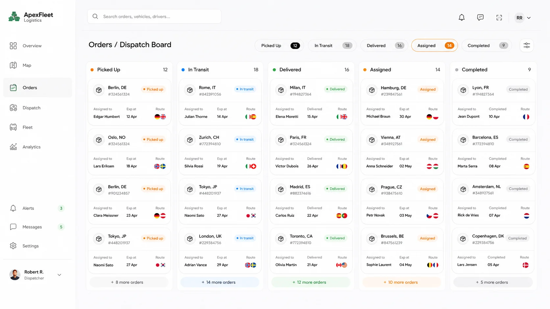Click the Map icon in sidebar
The image size is (550, 309).
pyautogui.click(x=13, y=65)
